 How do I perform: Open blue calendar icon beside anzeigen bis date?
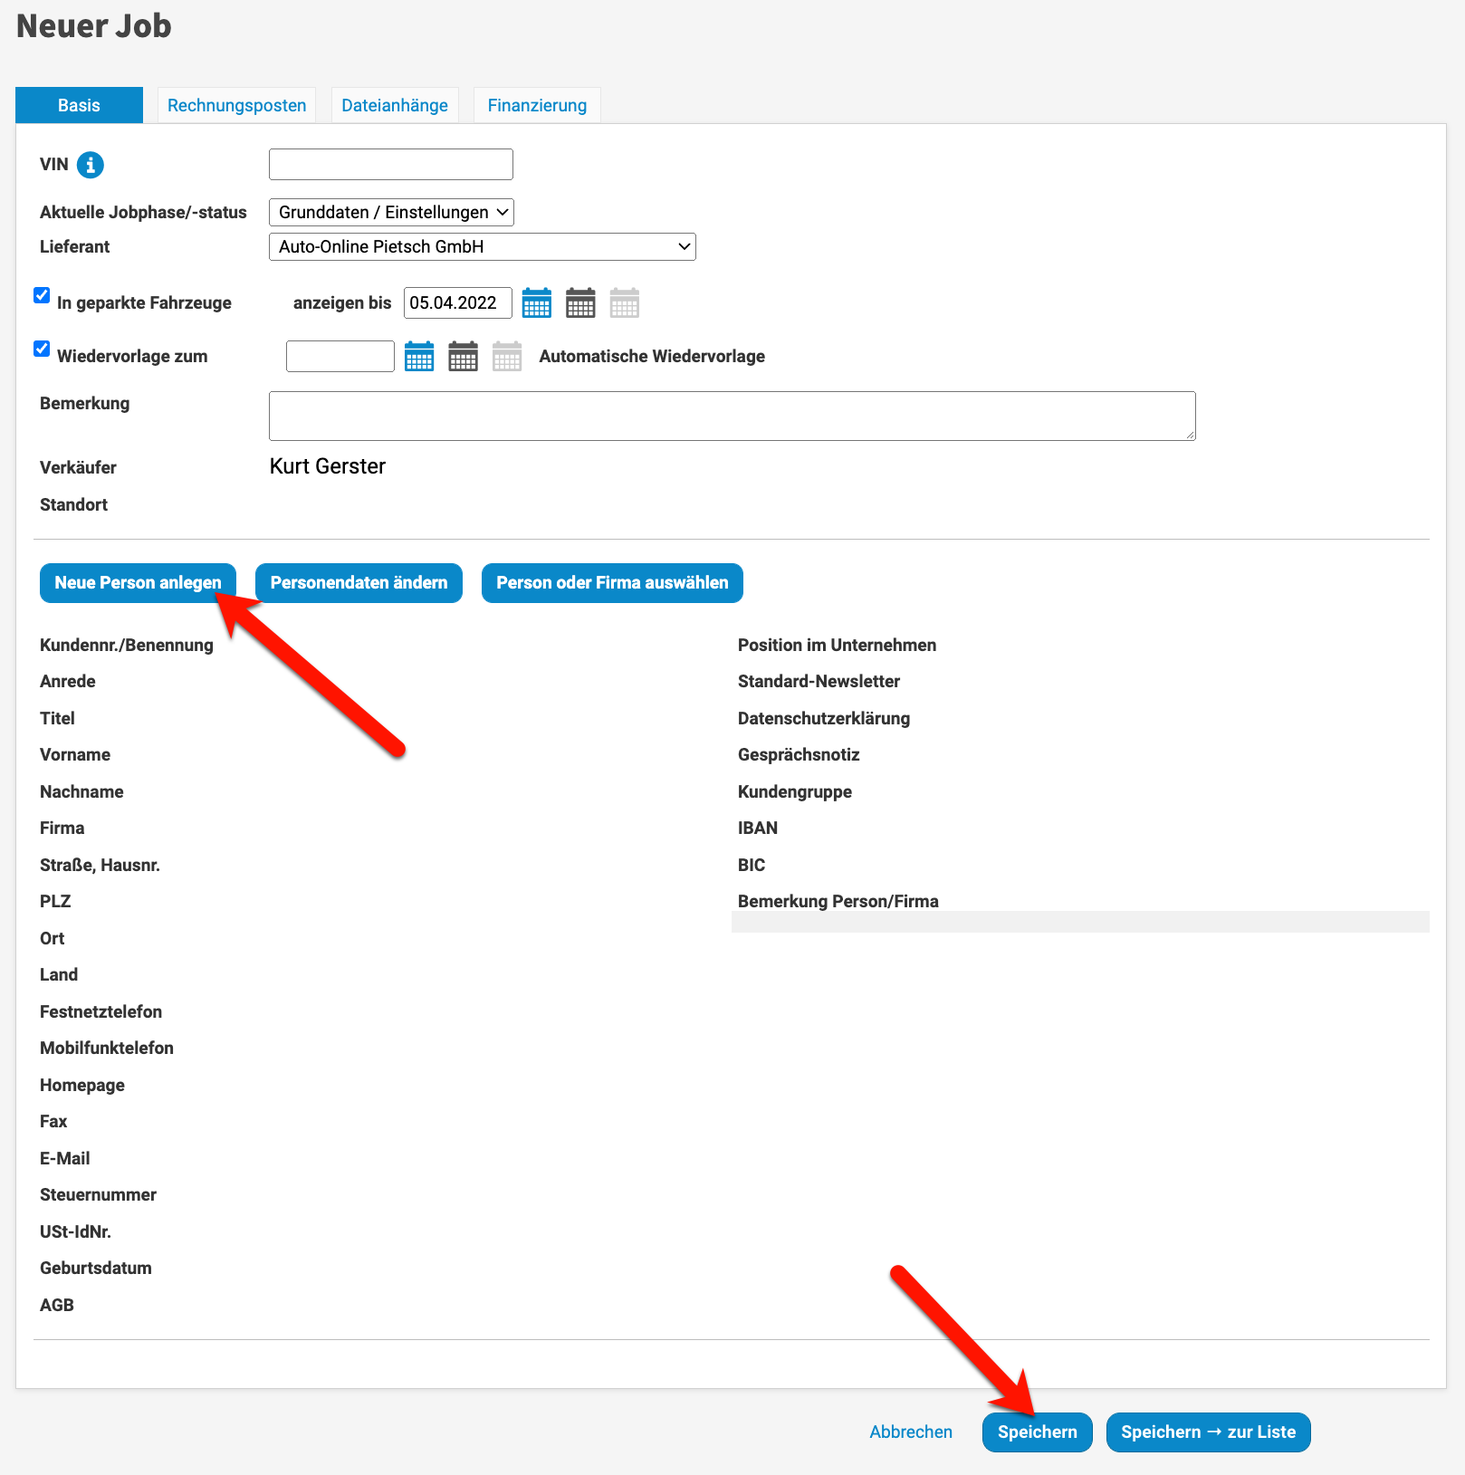pos(537,303)
